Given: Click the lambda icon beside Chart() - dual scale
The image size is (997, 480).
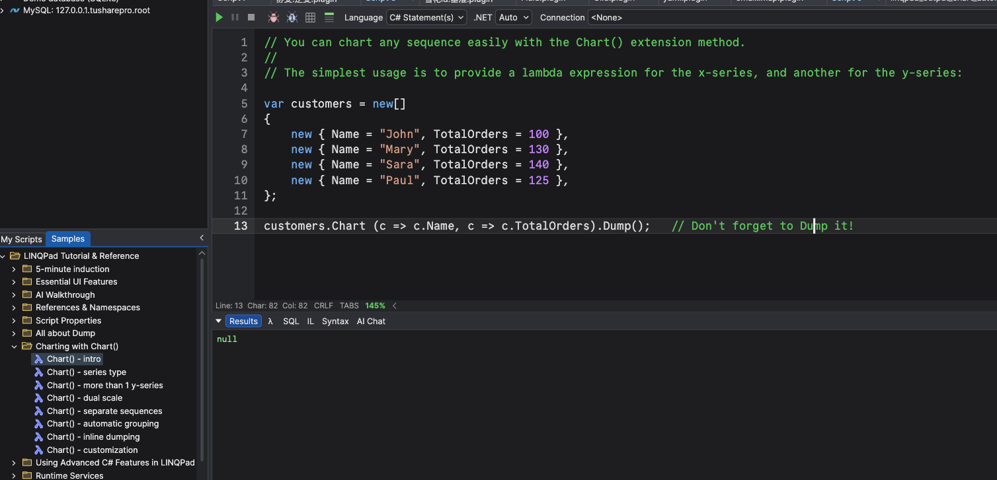Looking at the screenshot, I should (x=39, y=398).
